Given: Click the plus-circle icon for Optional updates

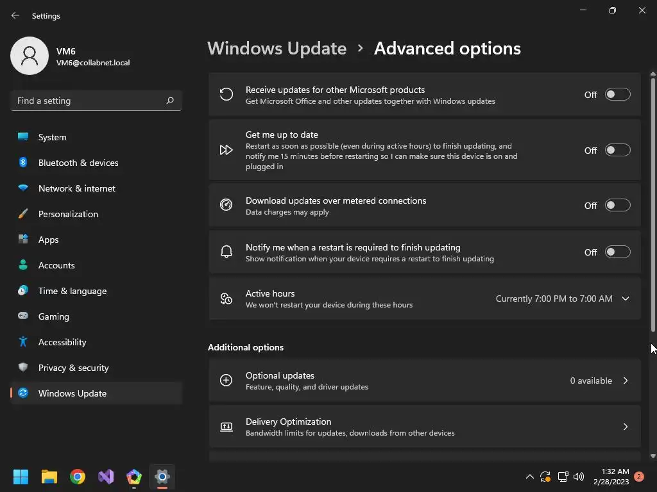Looking at the screenshot, I should tap(226, 381).
